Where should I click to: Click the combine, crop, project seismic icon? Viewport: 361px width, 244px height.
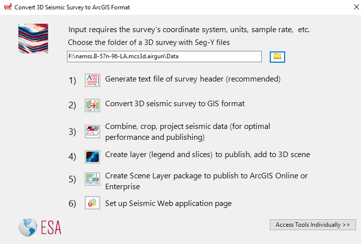pyautogui.click(x=92, y=131)
